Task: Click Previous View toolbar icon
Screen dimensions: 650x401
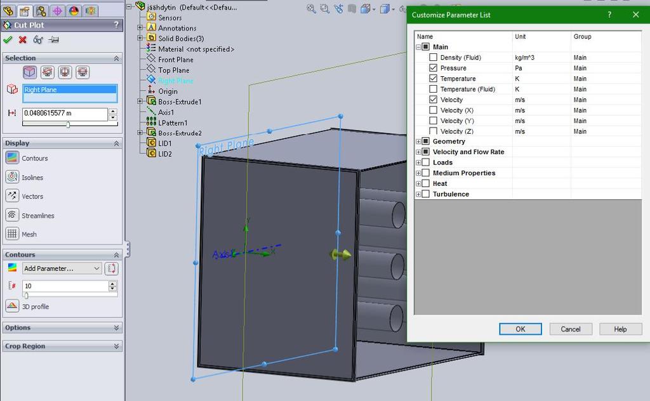Action: pos(339,9)
